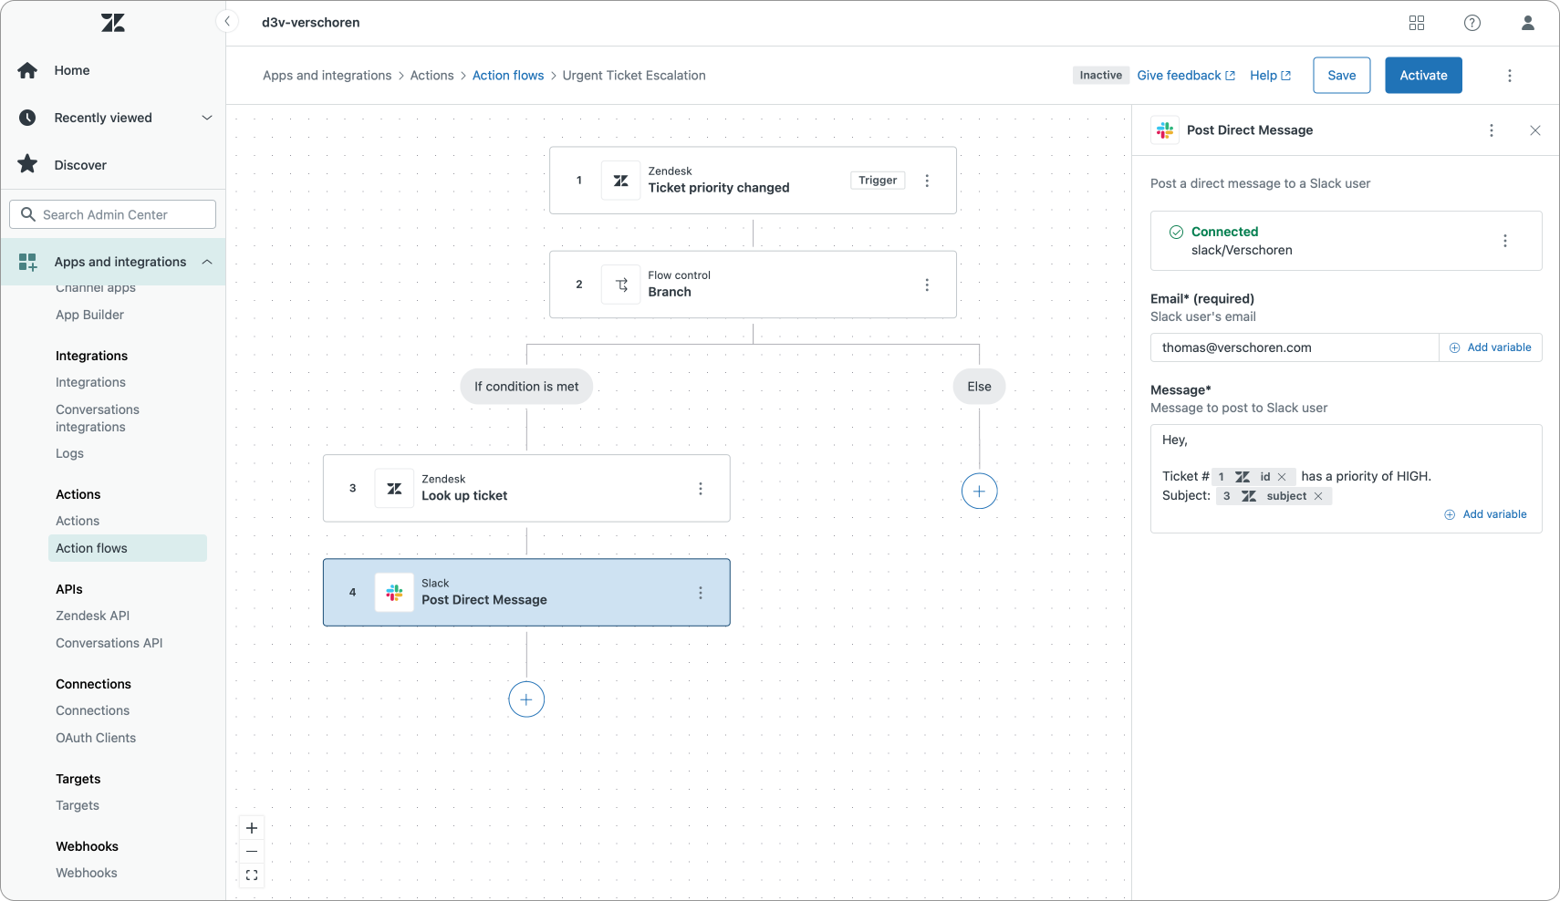Click the Zendesk icon on trigger step
Image resolution: width=1560 pixels, height=901 pixels.
[x=621, y=181]
